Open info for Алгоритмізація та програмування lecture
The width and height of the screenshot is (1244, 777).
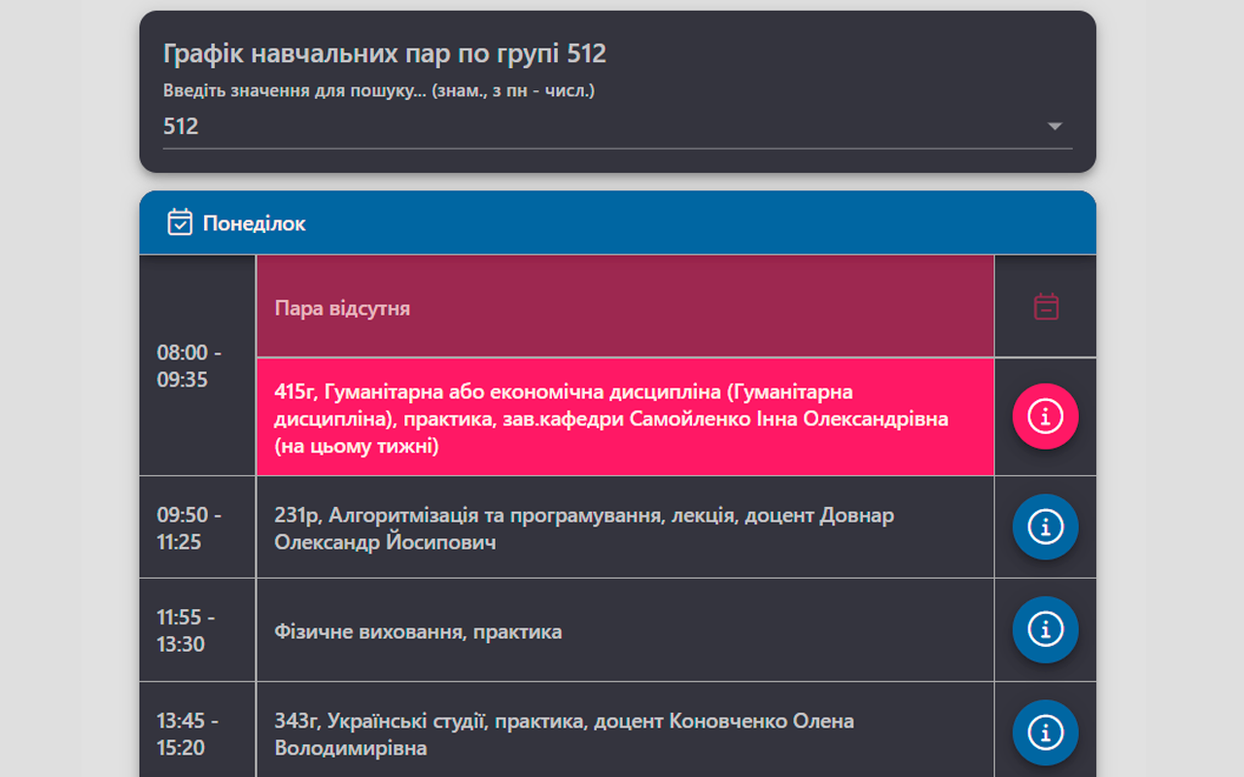click(x=1046, y=527)
